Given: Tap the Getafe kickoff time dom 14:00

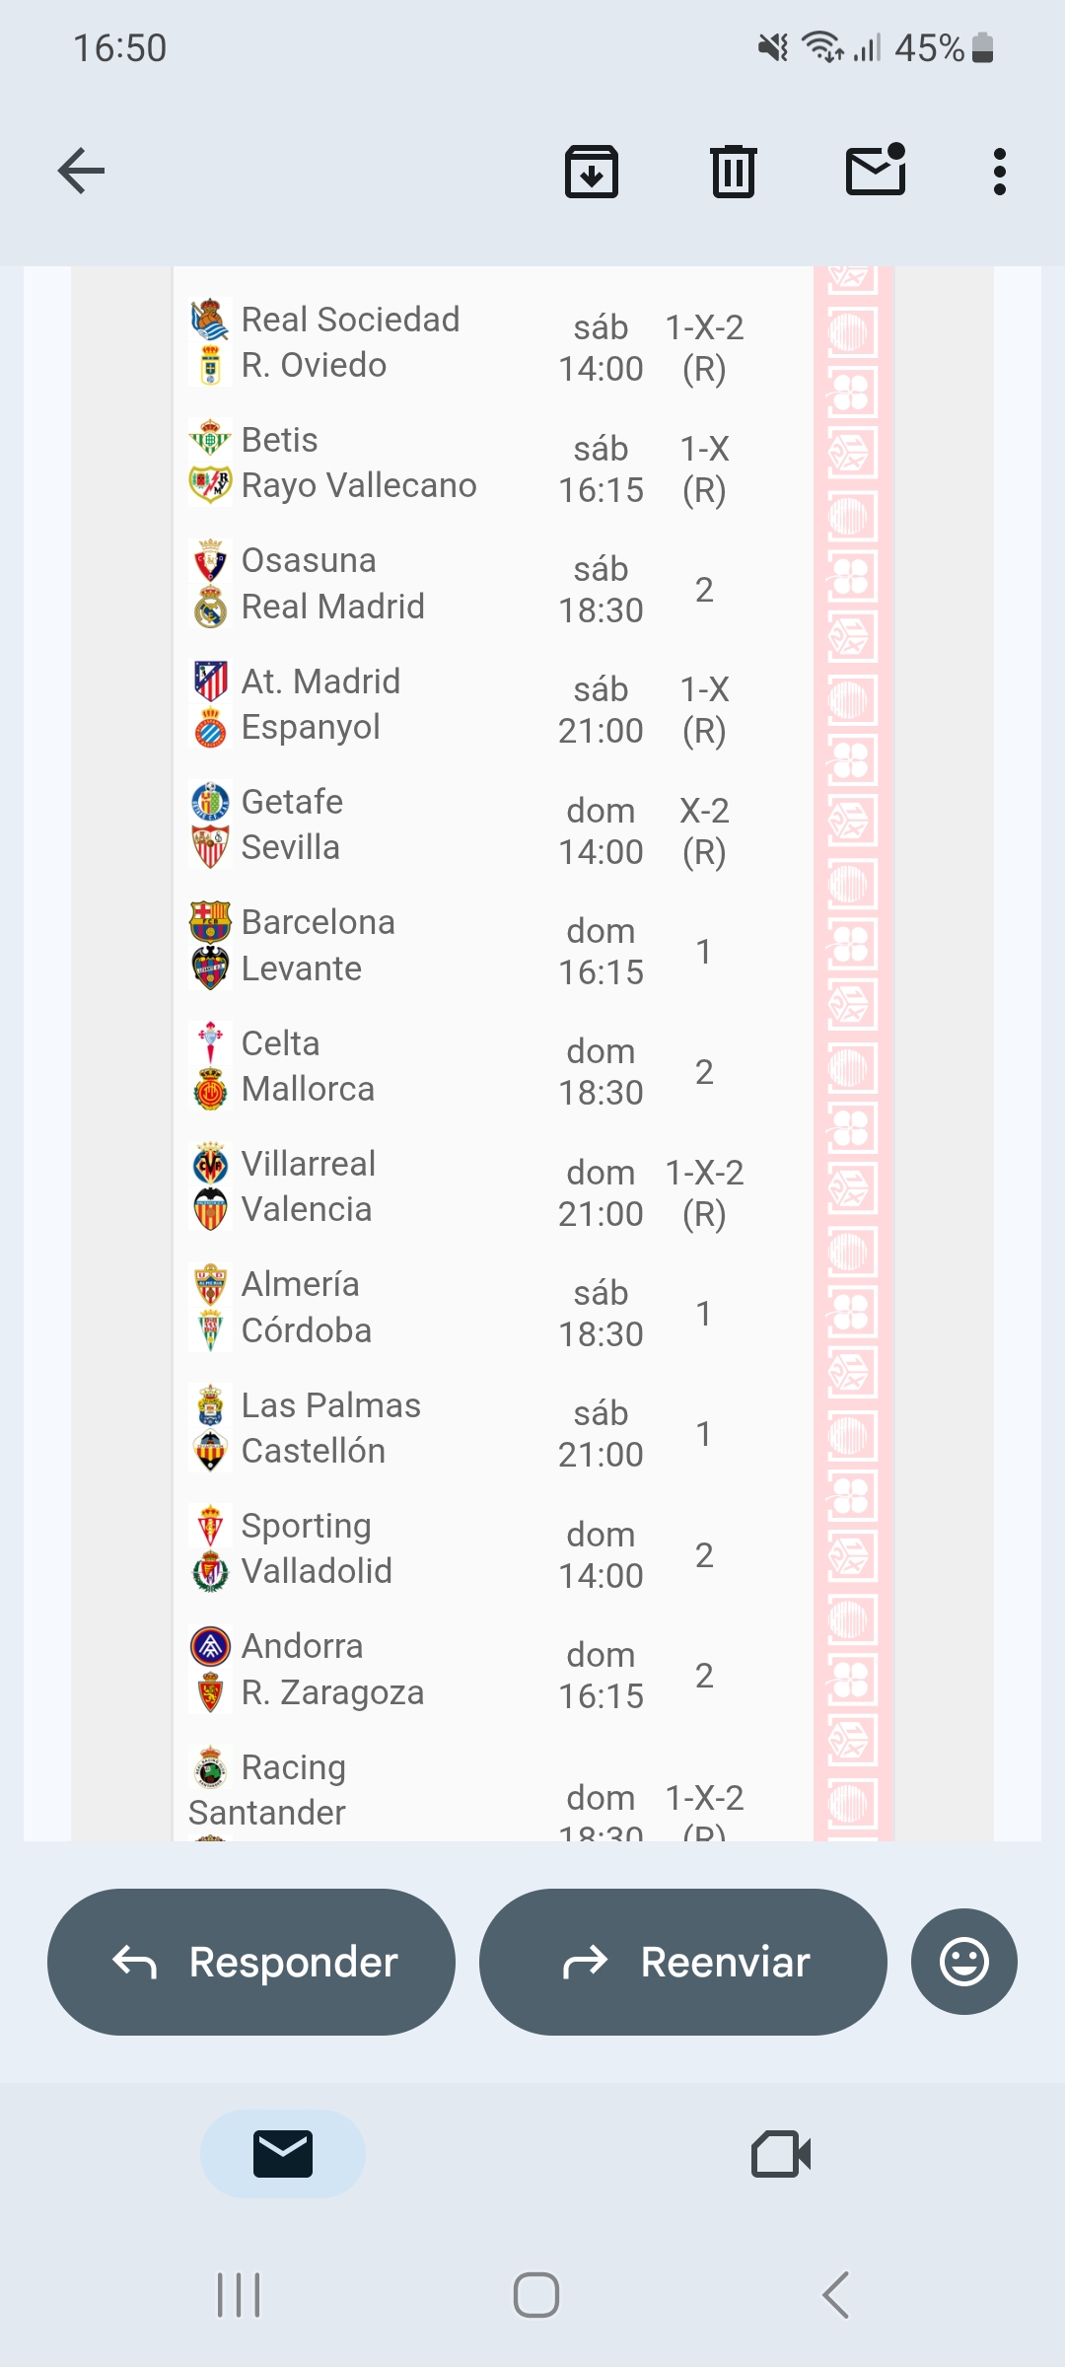Looking at the screenshot, I should point(601,831).
